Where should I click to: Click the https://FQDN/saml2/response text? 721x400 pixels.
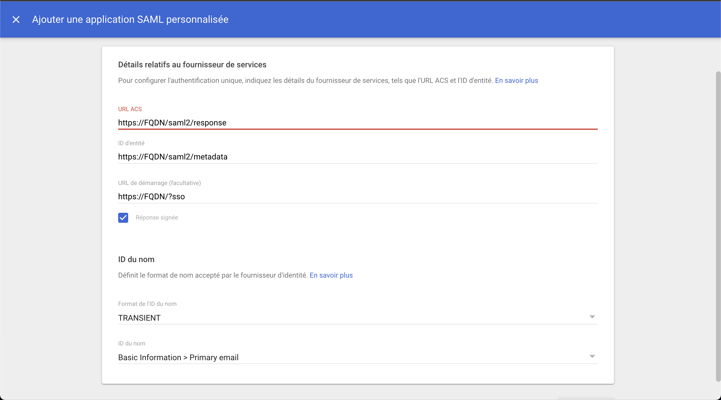[x=172, y=123]
